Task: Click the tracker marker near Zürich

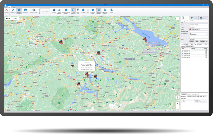Action: coord(98,53)
